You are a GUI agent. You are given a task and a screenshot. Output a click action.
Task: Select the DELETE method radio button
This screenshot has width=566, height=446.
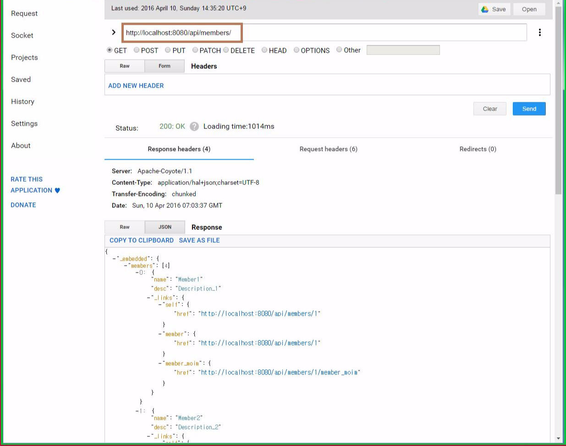(x=226, y=50)
